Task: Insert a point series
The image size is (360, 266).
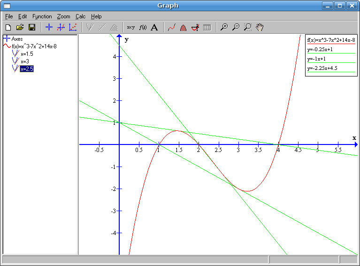Action: [x=73, y=28]
